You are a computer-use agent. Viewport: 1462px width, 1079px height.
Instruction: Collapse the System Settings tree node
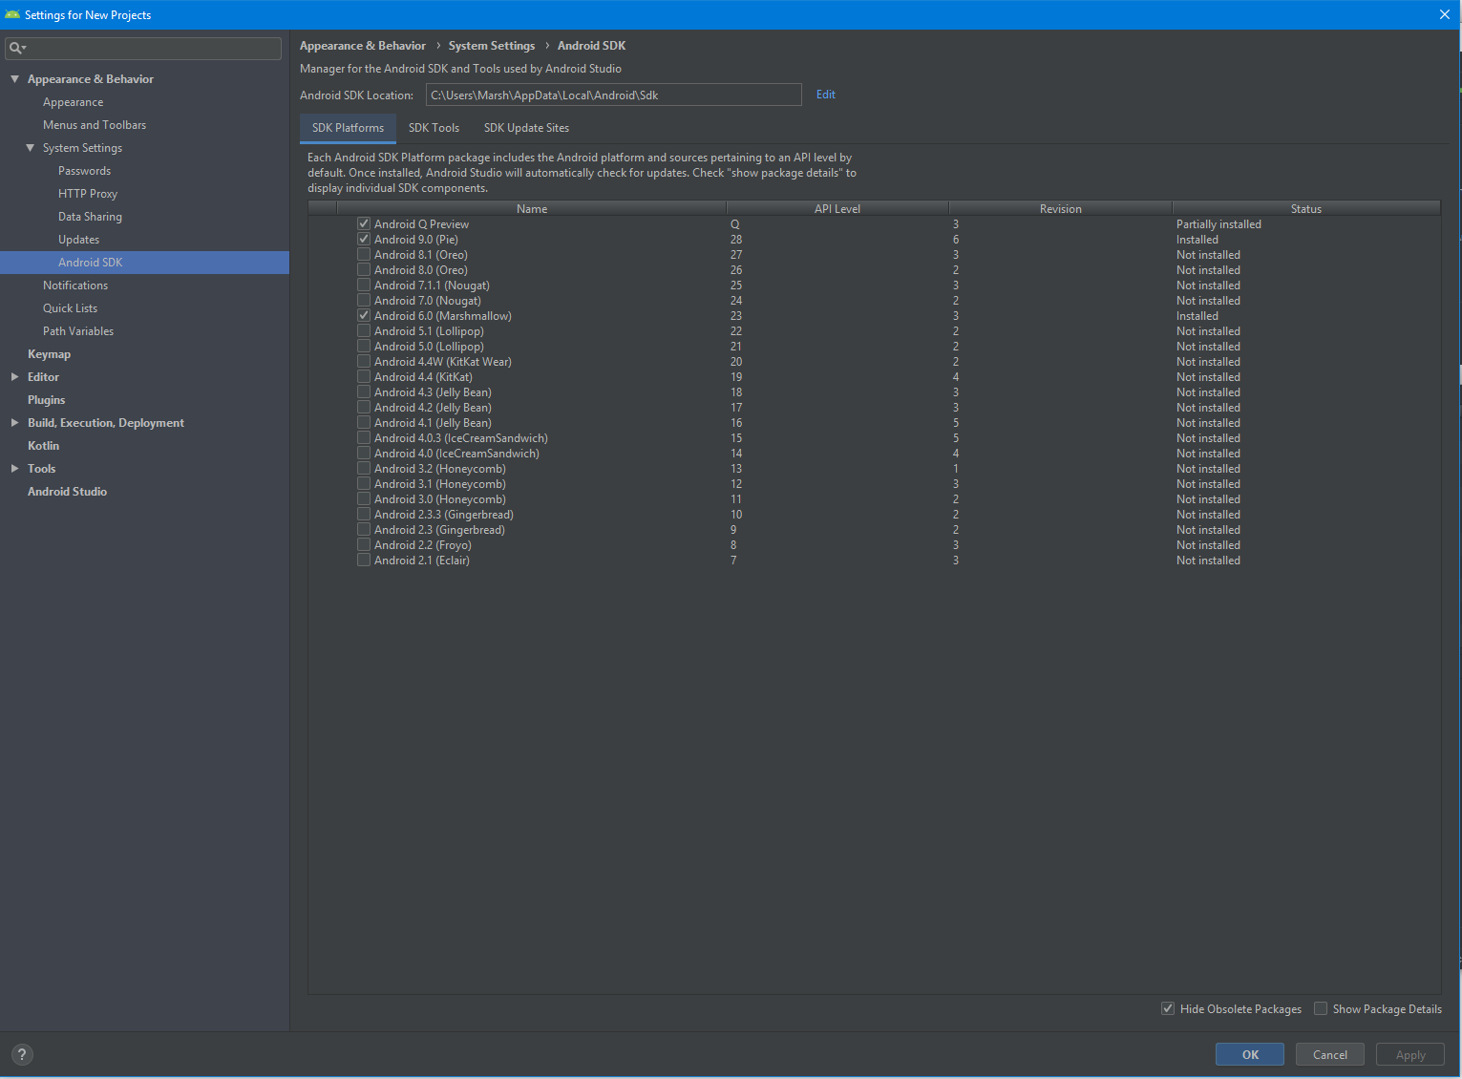click(x=30, y=148)
